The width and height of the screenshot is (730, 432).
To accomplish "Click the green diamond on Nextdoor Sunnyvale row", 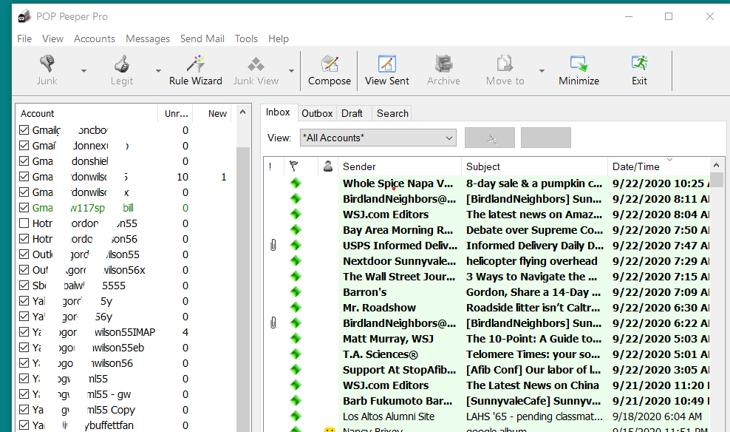I will [x=296, y=261].
